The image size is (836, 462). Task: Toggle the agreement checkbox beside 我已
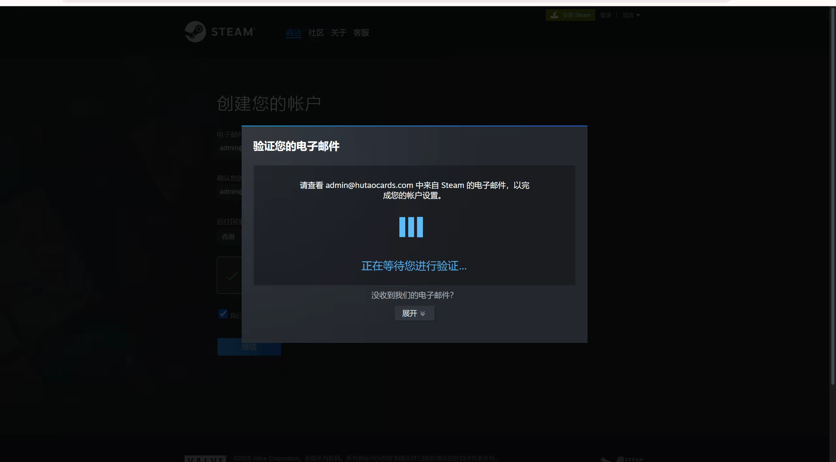pos(223,314)
